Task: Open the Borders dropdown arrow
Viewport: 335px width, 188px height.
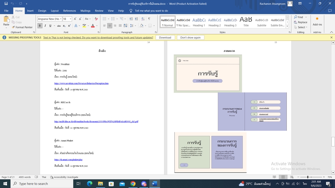Action: click(154, 26)
